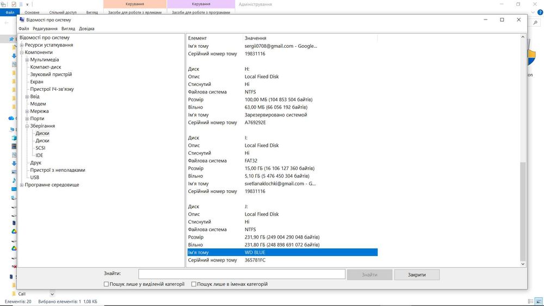The width and height of the screenshot is (544, 306).
Task: Expand the Порти node
Action: click(x=27, y=118)
